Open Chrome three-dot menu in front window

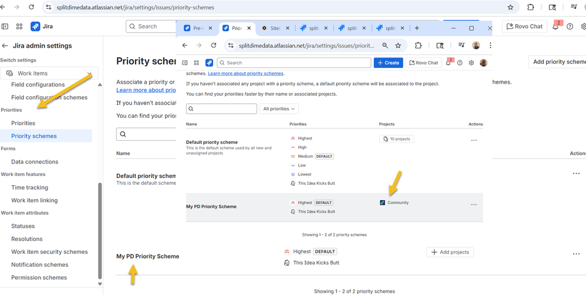(490, 45)
